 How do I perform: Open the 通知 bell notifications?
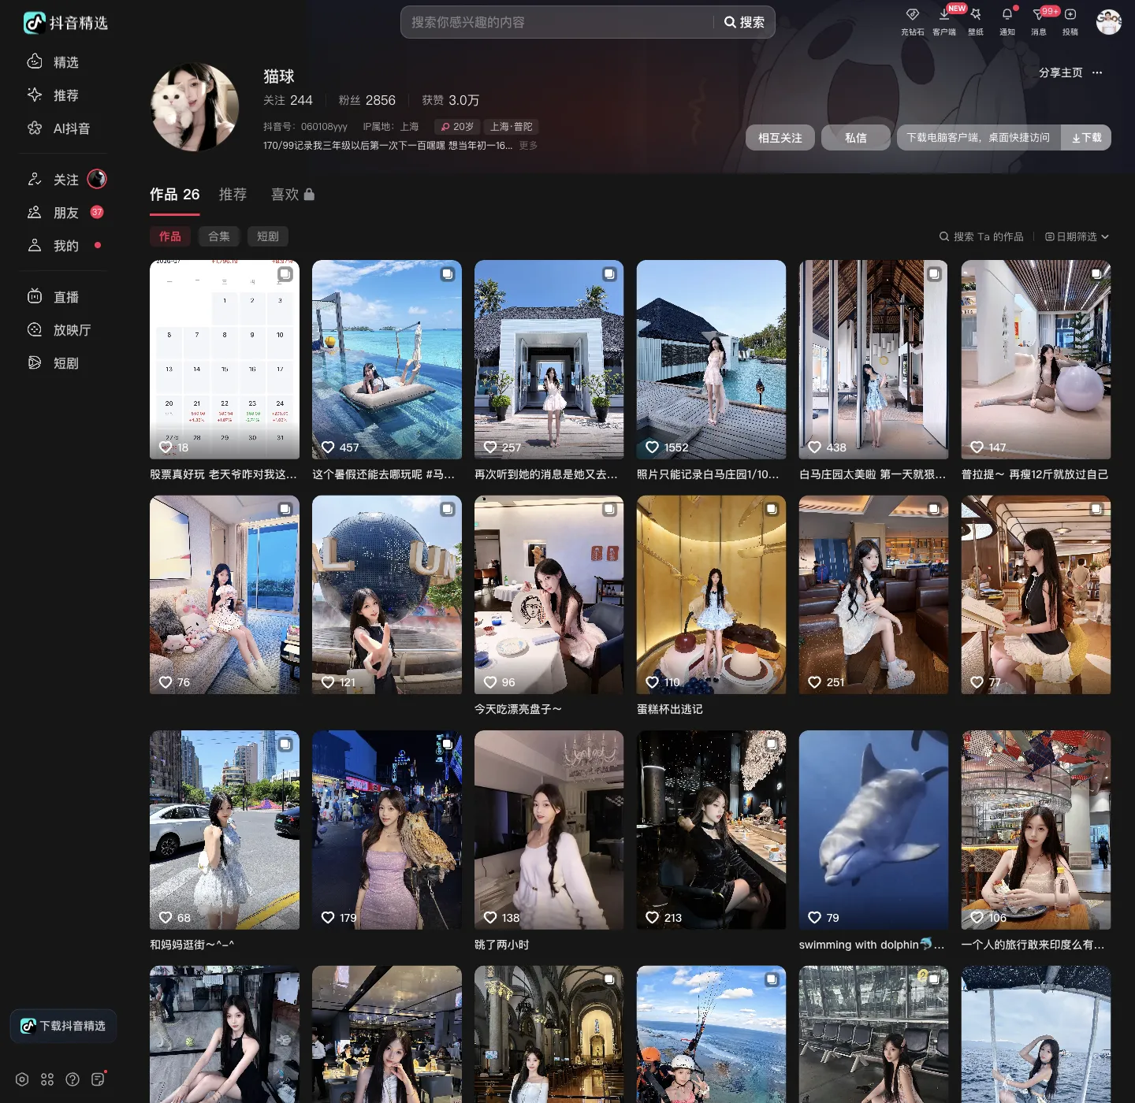[x=1007, y=14]
